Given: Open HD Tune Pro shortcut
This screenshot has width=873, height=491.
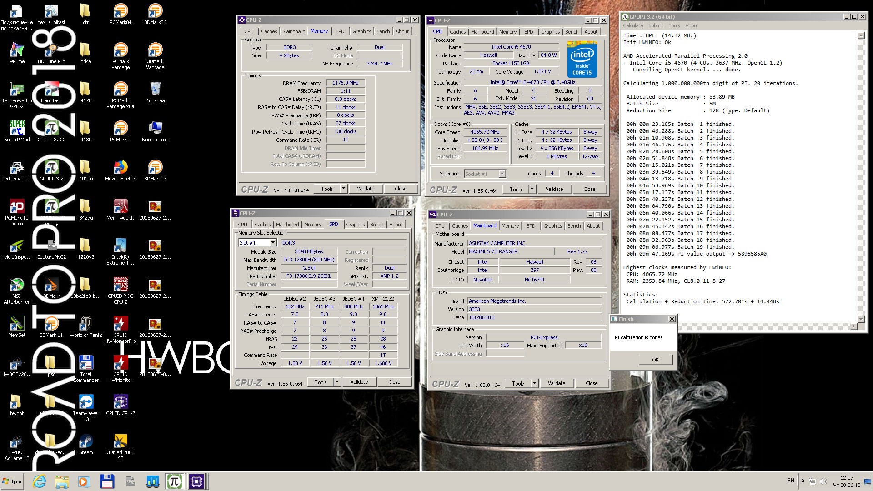Looking at the screenshot, I should click(x=51, y=53).
